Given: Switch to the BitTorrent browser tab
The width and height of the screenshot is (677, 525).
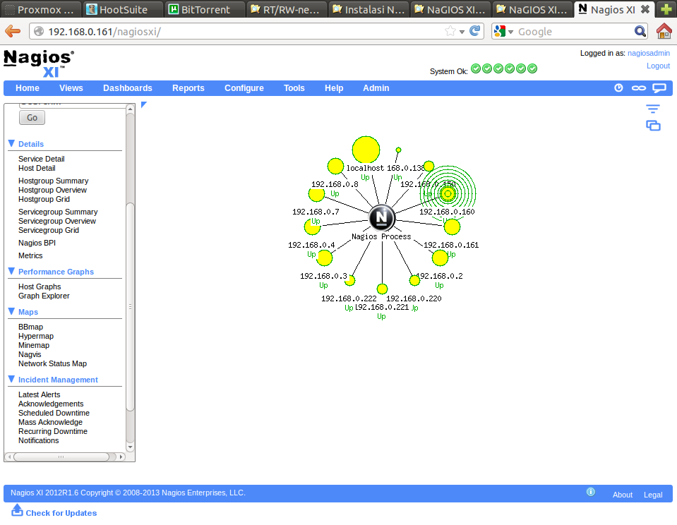Looking at the screenshot, I should click(x=205, y=10).
